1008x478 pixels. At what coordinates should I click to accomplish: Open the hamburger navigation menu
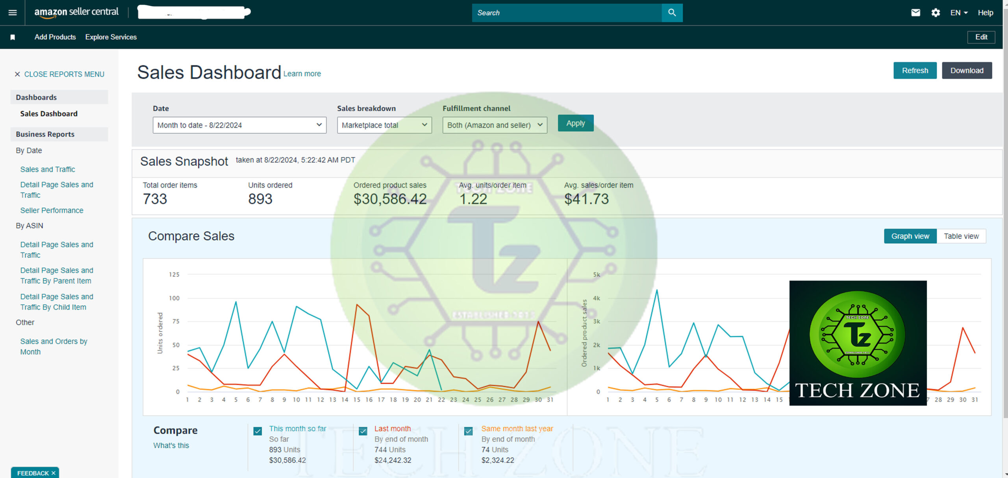(x=13, y=13)
